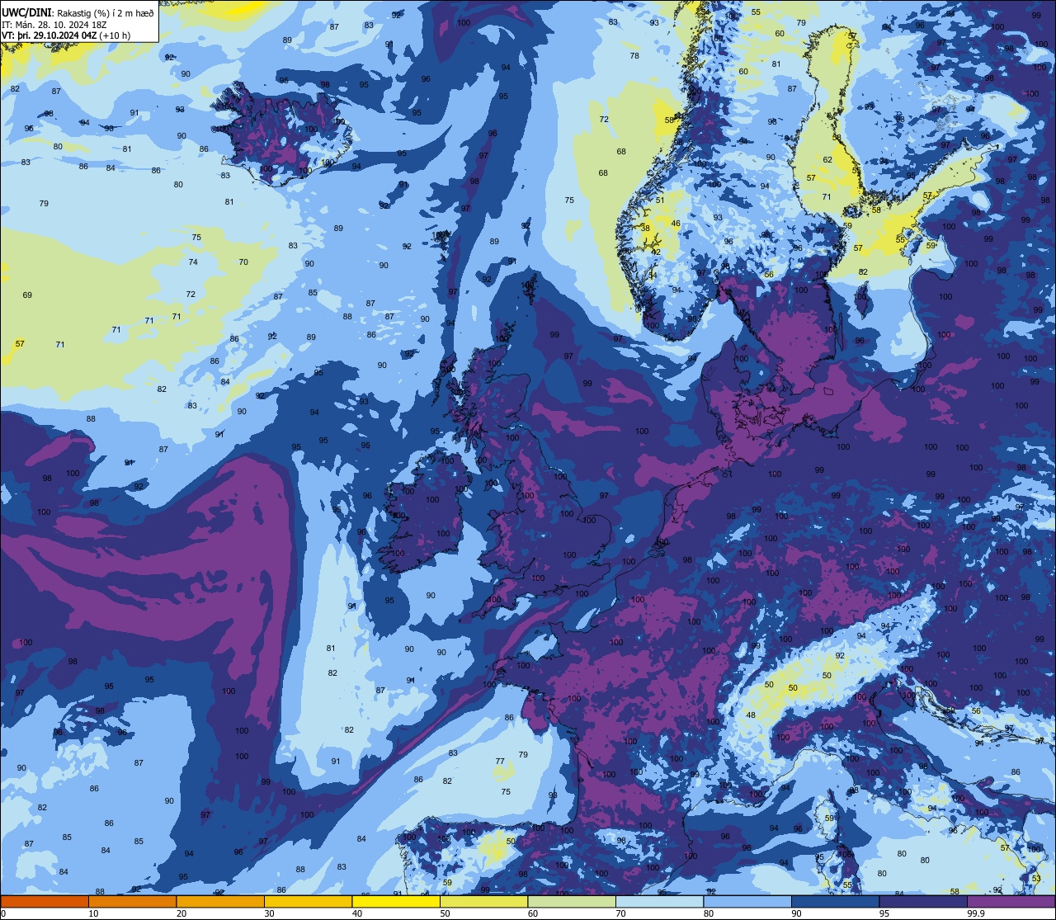Click the '74' humidity value on the map

(x=193, y=262)
